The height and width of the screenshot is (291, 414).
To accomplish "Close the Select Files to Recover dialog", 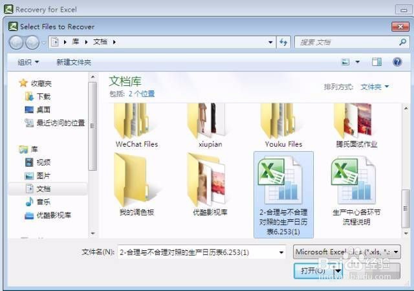I will 400,27.
